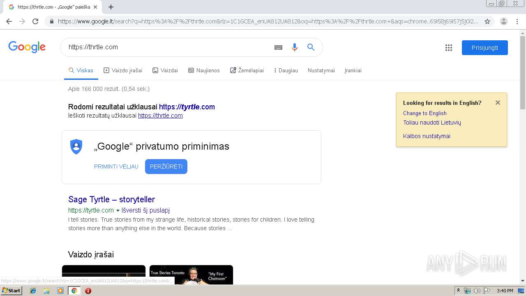Click the 3:40 PM system clock
Viewport: 526px width, 296px height.
(505, 291)
